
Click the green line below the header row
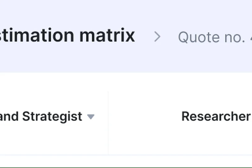(126, 167)
